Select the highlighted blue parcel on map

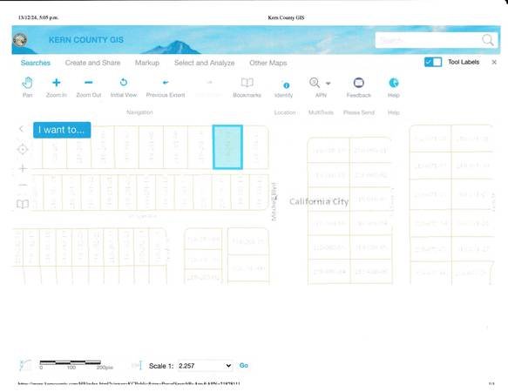point(227,147)
